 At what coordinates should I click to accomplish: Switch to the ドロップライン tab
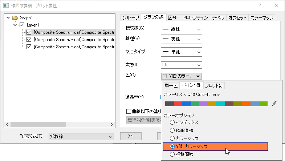point(195,18)
